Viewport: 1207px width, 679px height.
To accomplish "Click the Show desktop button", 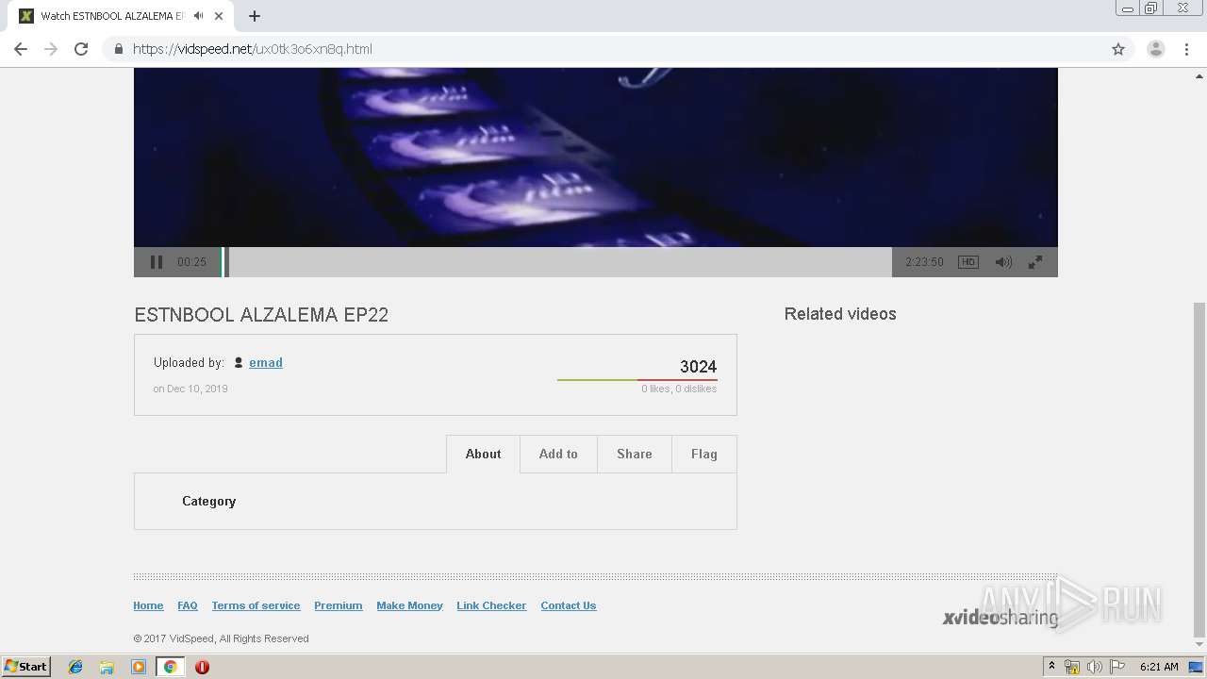I will point(1197,667).
